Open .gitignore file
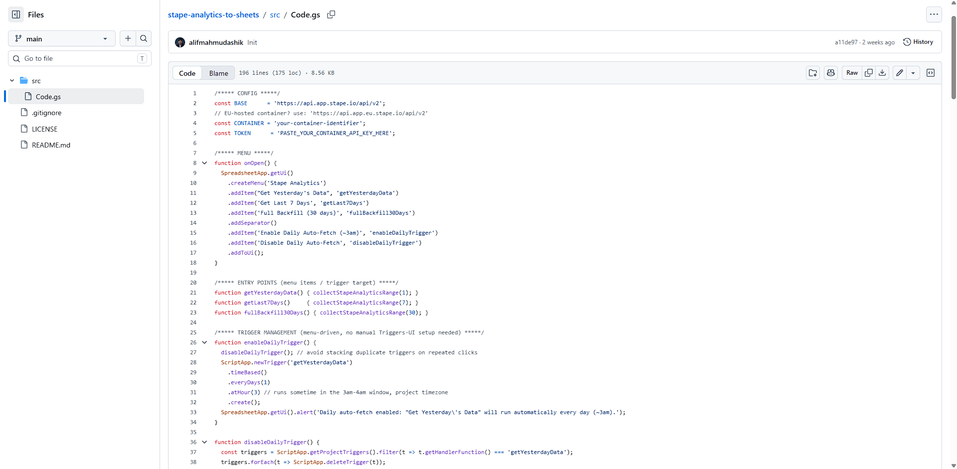 coord(46,113)
